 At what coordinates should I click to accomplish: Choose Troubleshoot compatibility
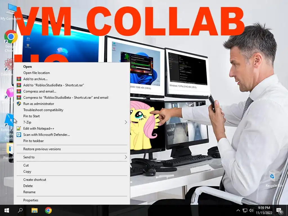point(72,110)
